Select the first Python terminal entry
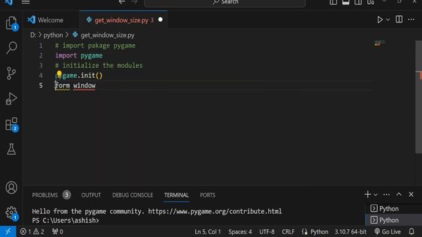Viewport: 422px width, 237px height. 394,209
